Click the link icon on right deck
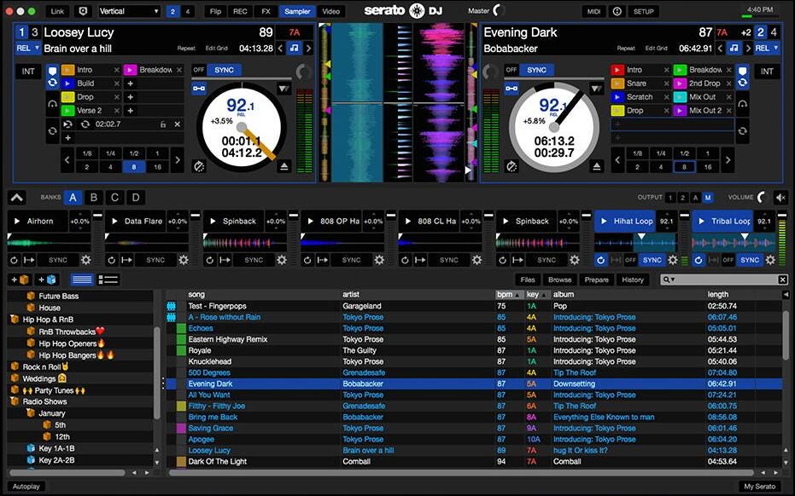 (x=511, y=89)
